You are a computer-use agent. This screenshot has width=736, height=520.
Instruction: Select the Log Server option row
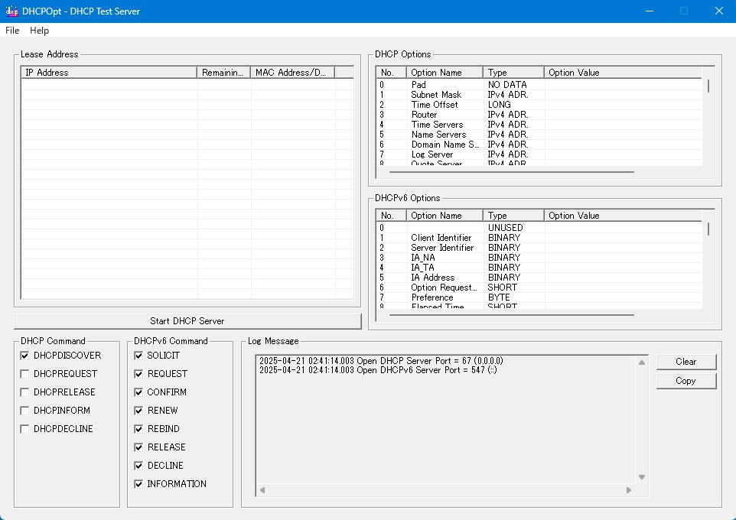[x=539, y=154]
